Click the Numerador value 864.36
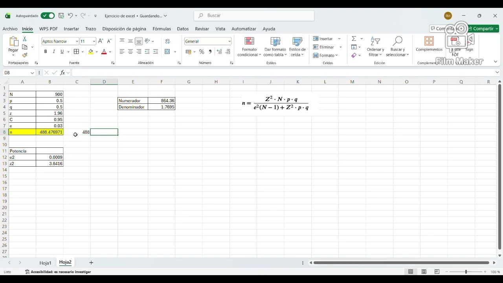The height and width of the screenshot is (283, 503). pyautogui.click(x=162, y=101)
